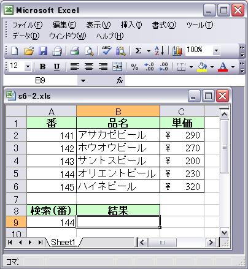Open the ヘルプ(H) menu
Viewport: 248px width, 269px height.
110,36
